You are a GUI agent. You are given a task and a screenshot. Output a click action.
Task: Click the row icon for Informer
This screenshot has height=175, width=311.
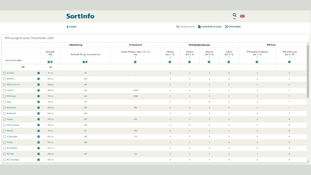coord(38,90)
